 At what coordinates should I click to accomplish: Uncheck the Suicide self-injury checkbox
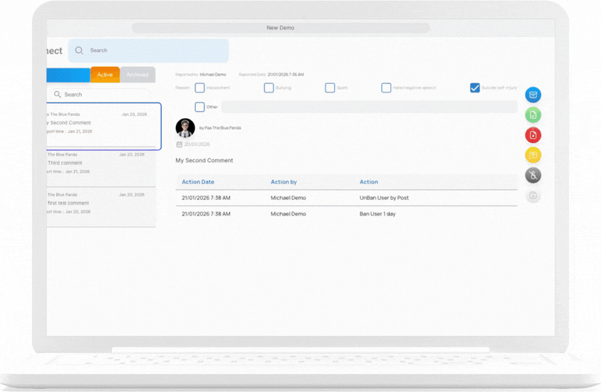pyautogui.click(x=474, y=88)
